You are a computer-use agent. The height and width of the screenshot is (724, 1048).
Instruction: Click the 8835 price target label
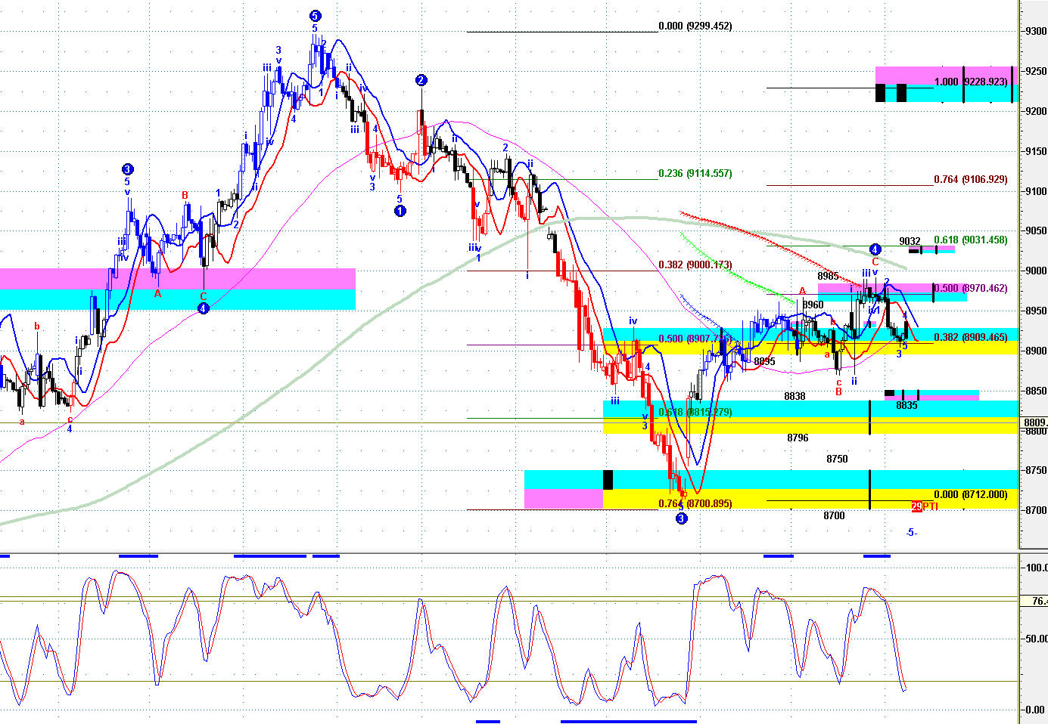tap(907, 406)
